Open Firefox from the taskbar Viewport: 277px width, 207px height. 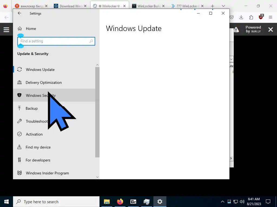[x=120, y=202]
